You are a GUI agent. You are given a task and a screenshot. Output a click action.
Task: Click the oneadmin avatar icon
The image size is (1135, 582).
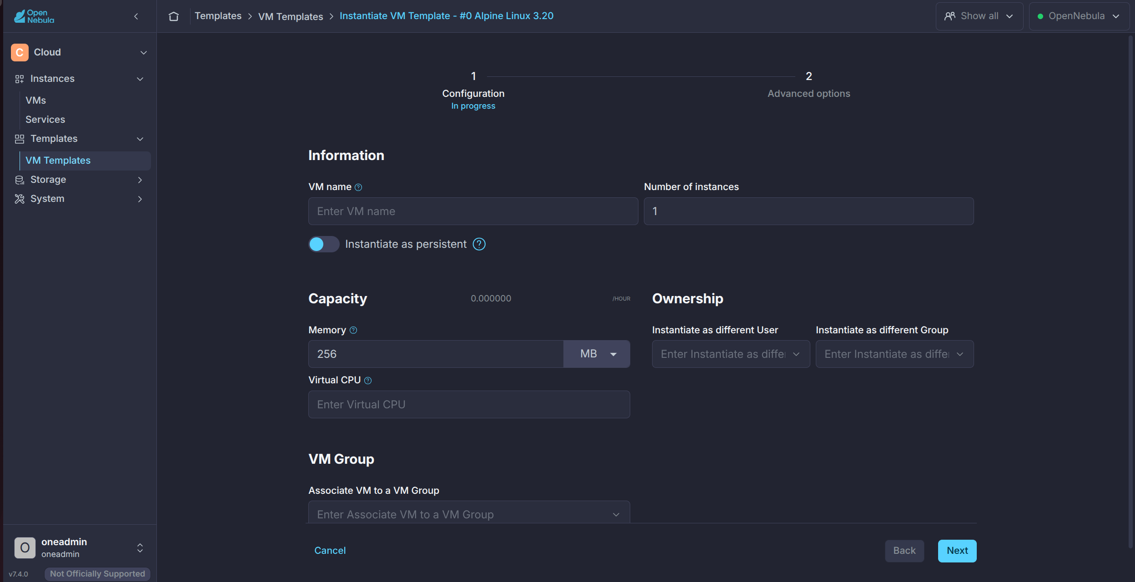click(x=25, y=547)
